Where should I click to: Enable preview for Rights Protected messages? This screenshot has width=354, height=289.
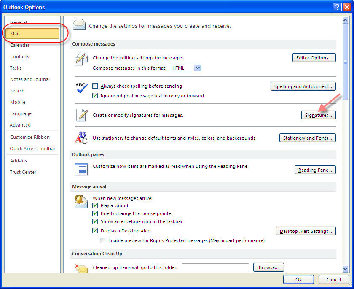click(x=102, y=240)
